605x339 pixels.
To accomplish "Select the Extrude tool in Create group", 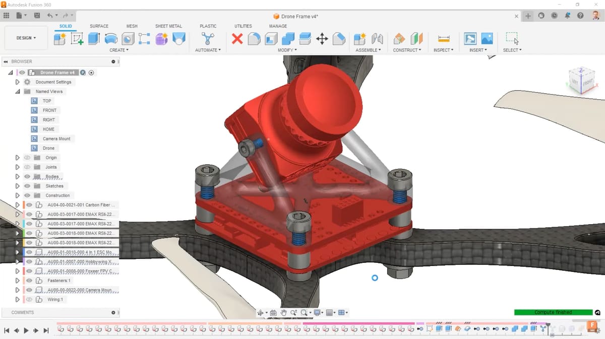I will 94,39.
